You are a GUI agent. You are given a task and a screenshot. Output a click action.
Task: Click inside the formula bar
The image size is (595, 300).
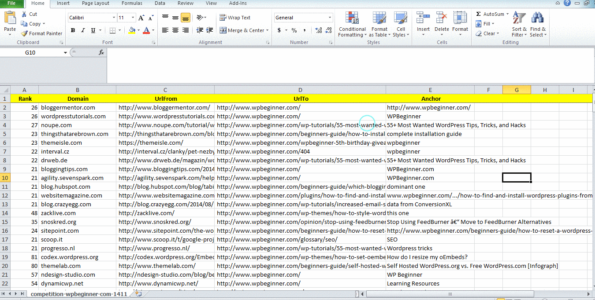(x=350, y=65)
